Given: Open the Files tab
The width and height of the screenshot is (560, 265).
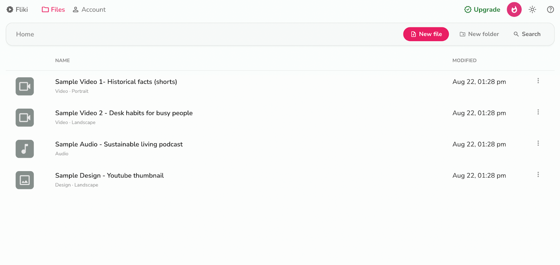Looking at the screenshot, I should [53, 9].
